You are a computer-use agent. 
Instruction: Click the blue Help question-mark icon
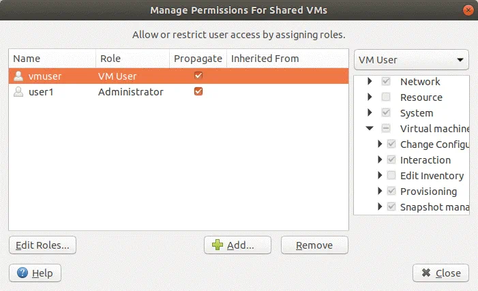point(23,273)
